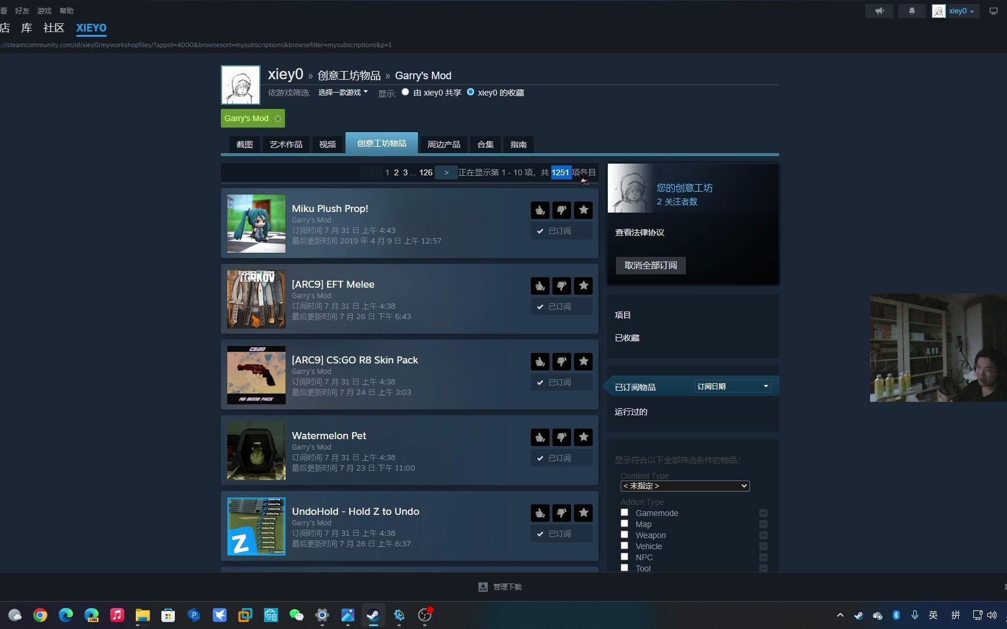Select the 由 xiey0 共享 radio option
1007x629 pixels.
click(405, 92)
